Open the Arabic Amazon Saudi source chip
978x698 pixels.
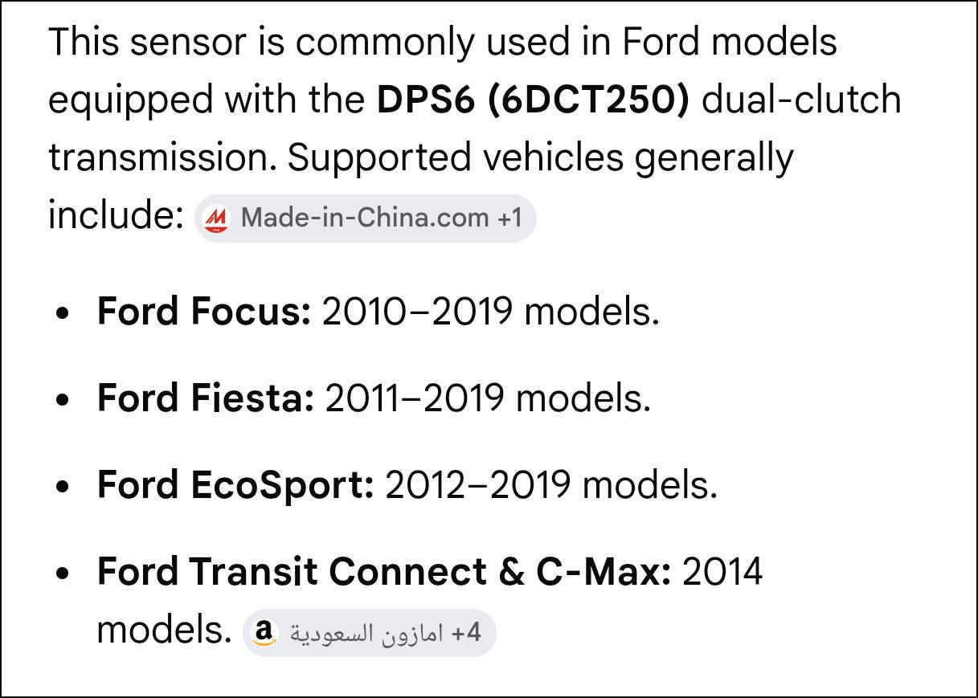coord(366,633)
